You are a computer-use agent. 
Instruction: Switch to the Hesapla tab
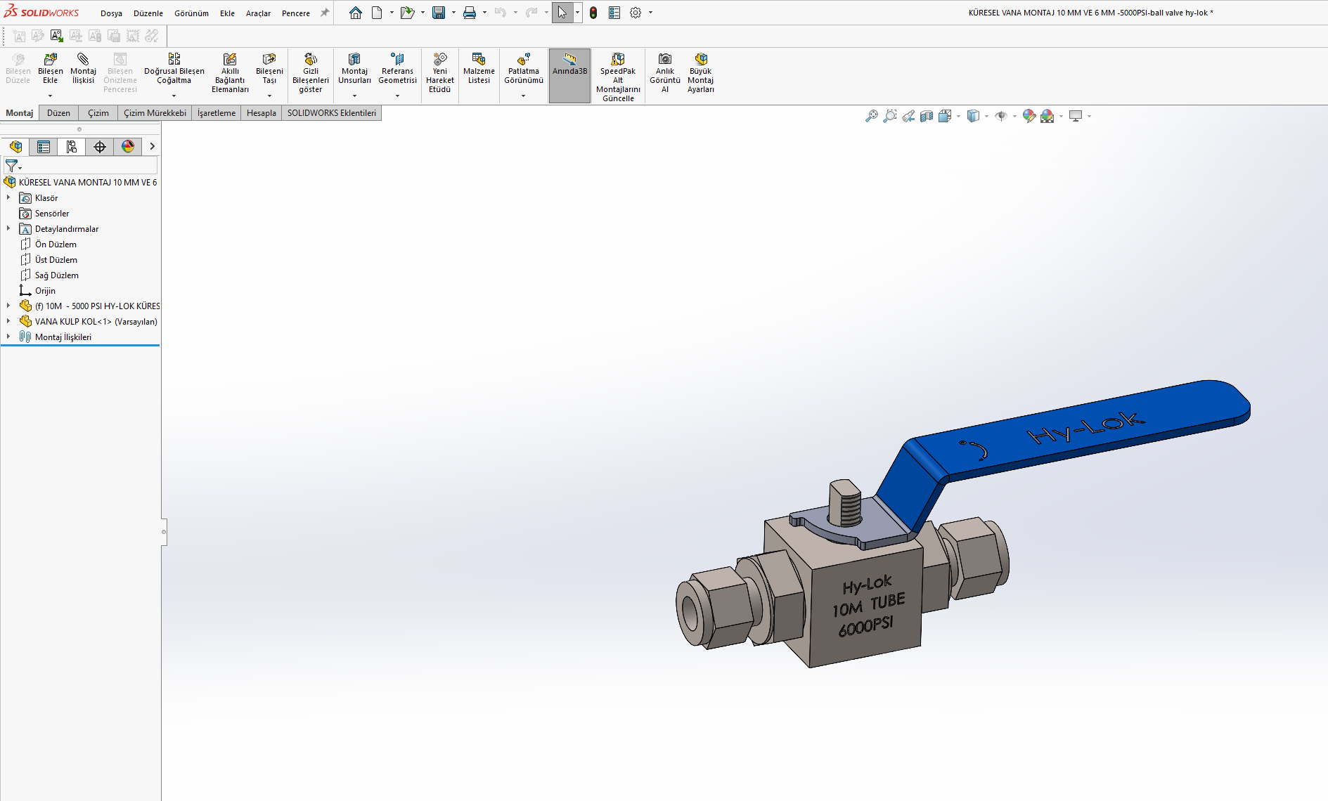(x=262, y=113)
